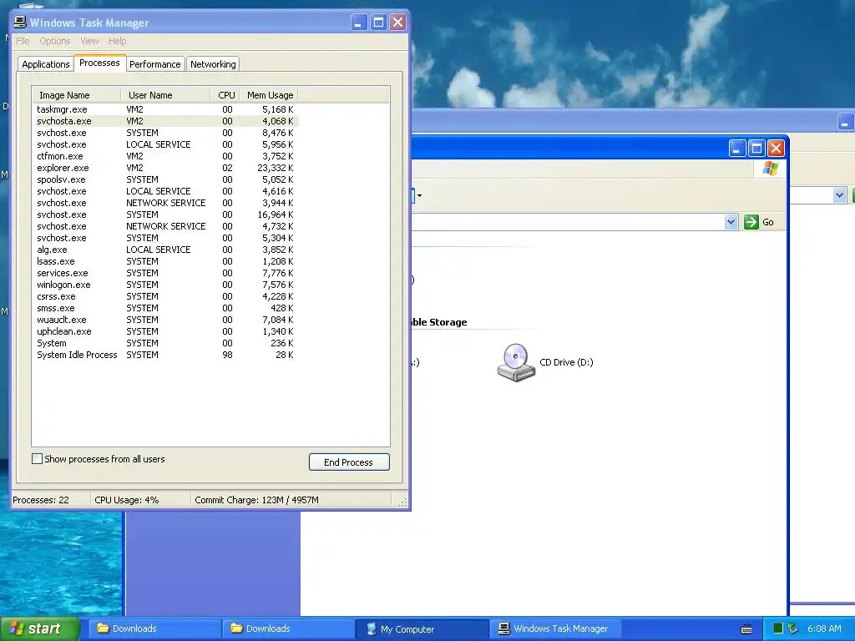The image size is (855, 641).
Task: Maximize the My Computer window
Action: click(756, 148)
